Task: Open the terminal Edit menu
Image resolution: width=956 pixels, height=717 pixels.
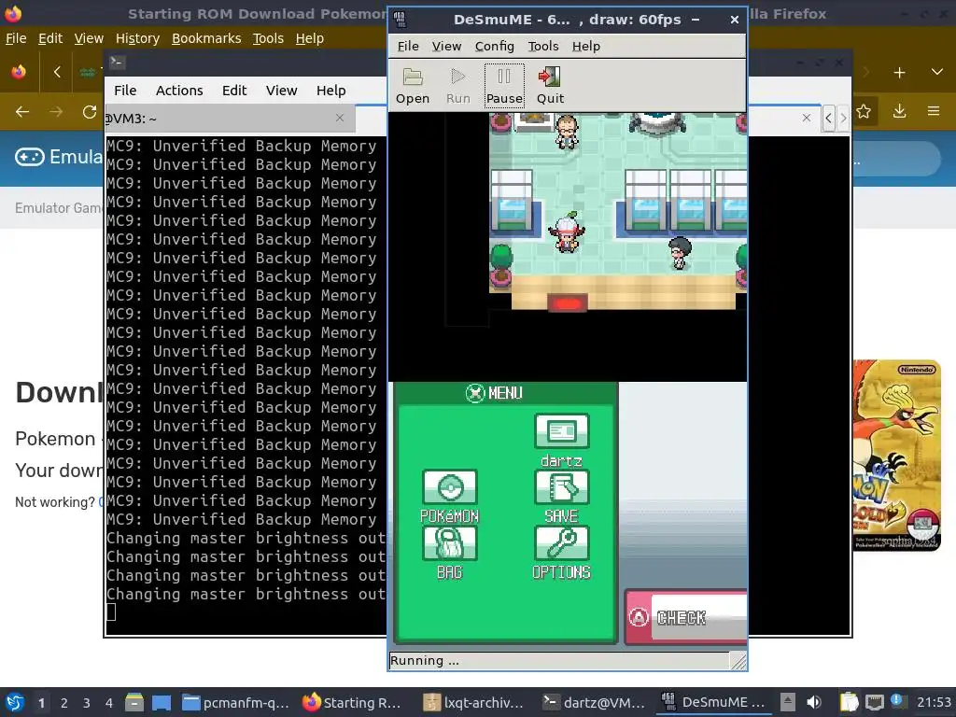Action: (x=234, y=91)
